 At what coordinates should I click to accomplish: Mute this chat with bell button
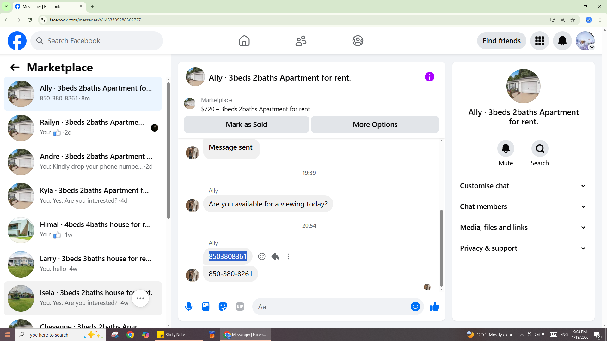[x=506, y=148]
